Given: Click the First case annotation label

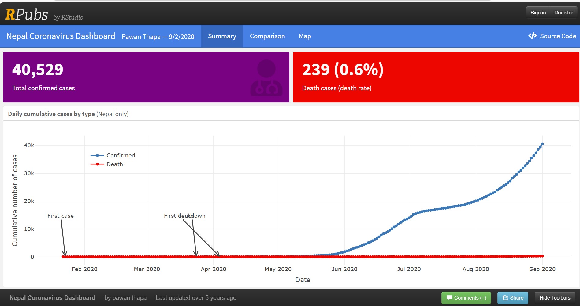Looking at the screenshot, I should coord(61,216).
